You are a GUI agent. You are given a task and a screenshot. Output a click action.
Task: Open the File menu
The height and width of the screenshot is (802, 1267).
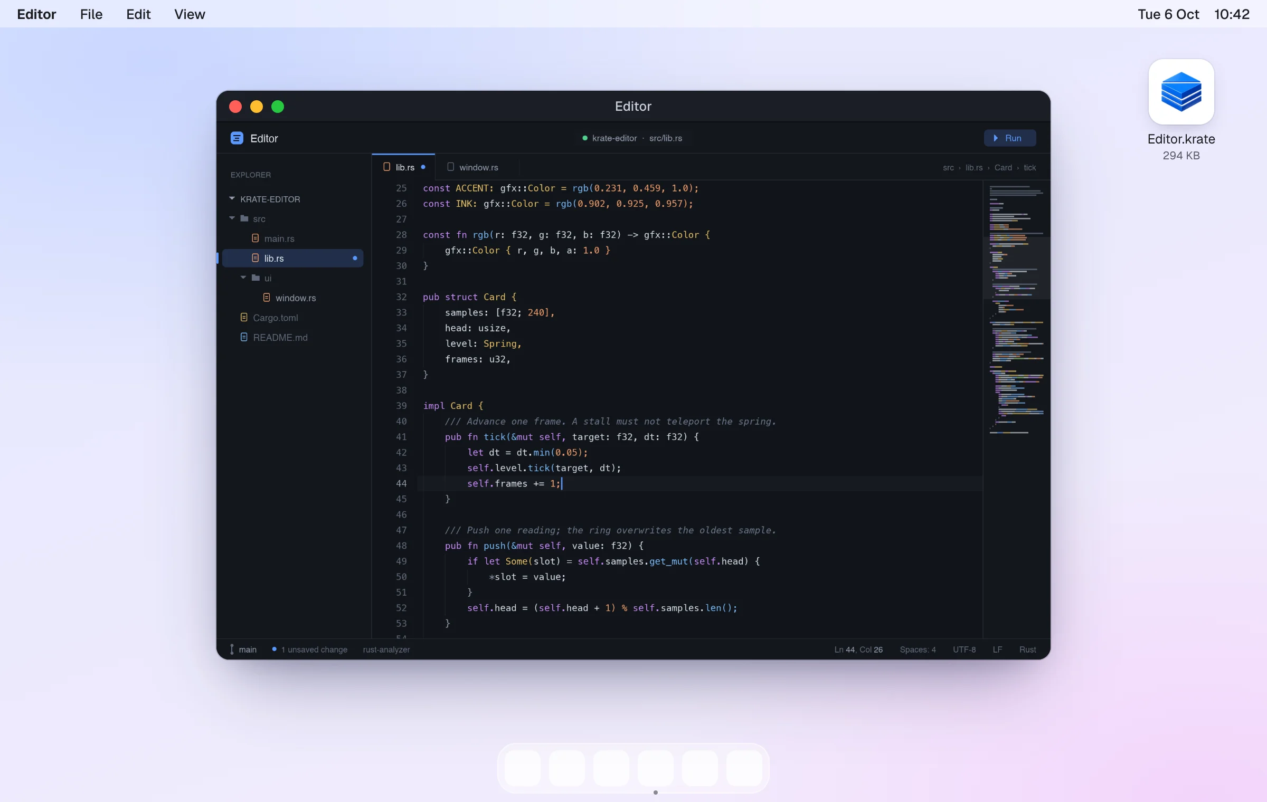[x=91, y=14]
